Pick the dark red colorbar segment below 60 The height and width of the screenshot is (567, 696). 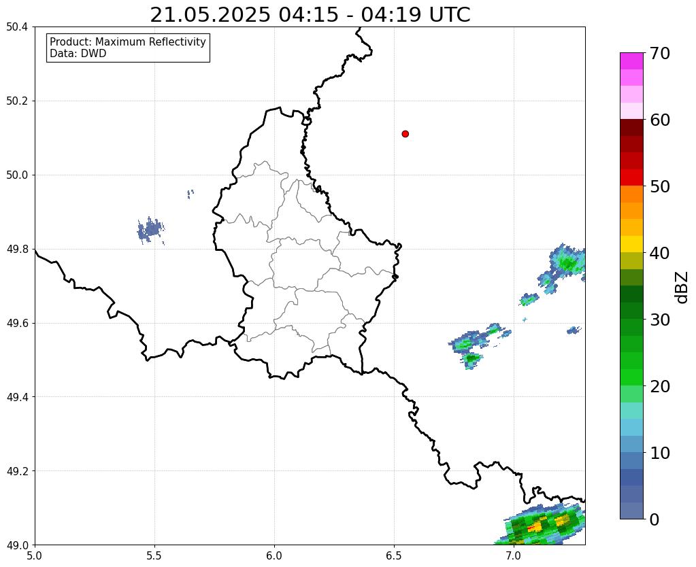[631, 127]
